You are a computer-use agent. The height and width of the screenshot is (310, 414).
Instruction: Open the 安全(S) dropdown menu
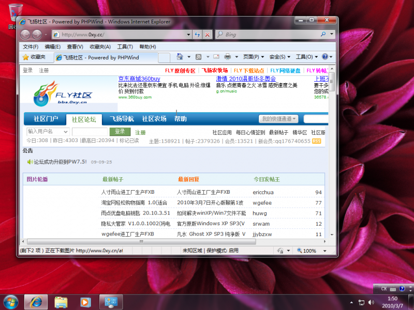tap(280, 57)
